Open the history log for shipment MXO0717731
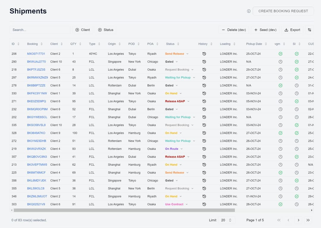Screen dimensions: 321x228 pyautogui.click(x=204, y=54)
